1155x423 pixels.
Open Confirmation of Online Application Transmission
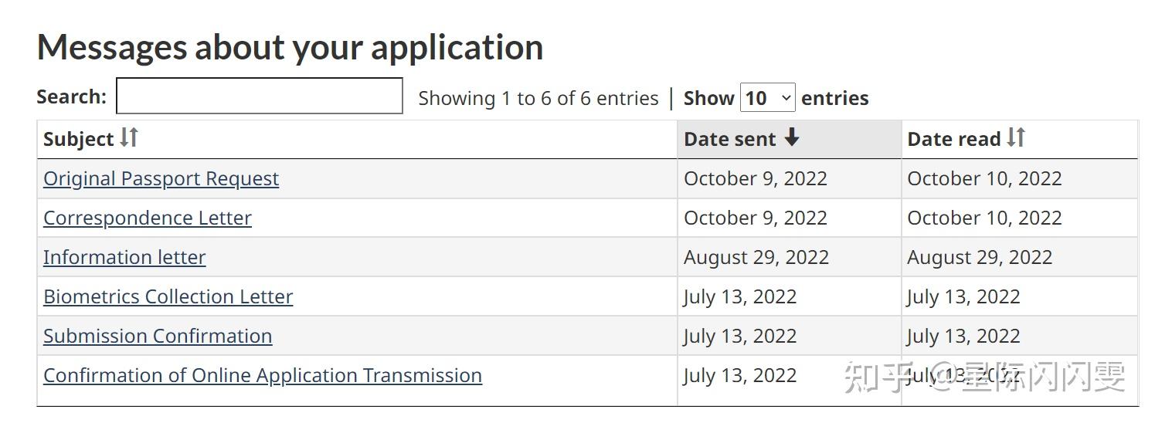pyautogui.click(x=263, y=375)
